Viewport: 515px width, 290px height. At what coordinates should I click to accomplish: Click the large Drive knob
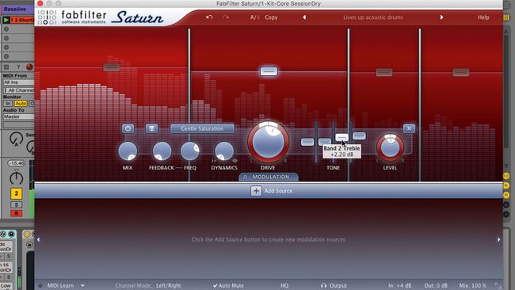pos(269,142)
